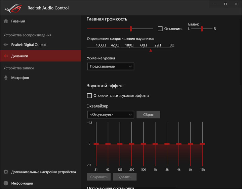Image resolution: width=242 pixels, height=189 pixels.
Task: Select the Динамики sidebar item
Action: (x=41, y=56)
